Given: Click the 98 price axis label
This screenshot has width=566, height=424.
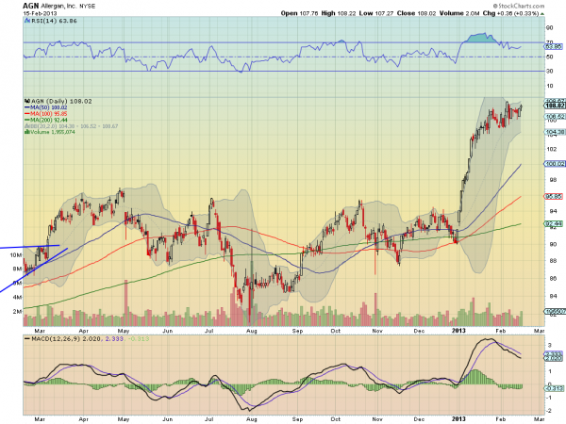Looking at the screenshot, I should 552,180.
